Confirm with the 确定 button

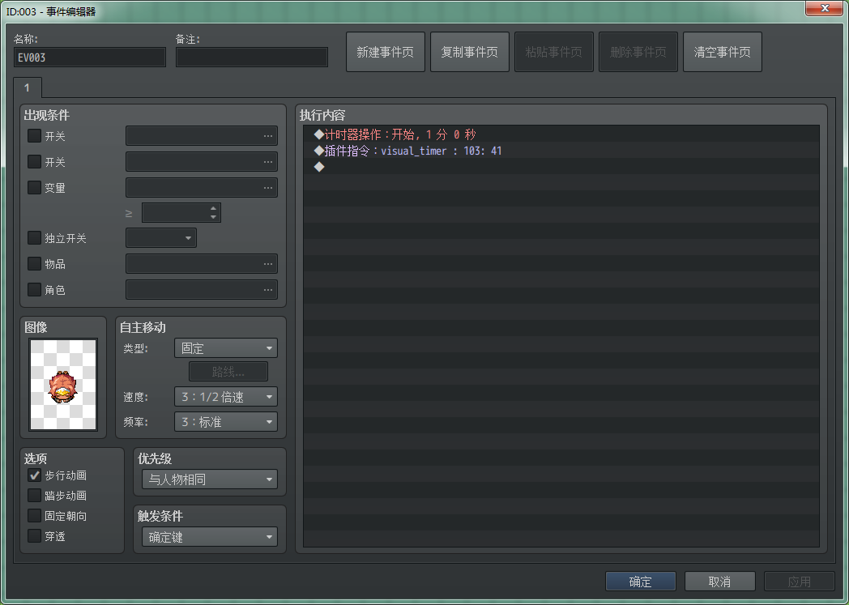coord(641,582)
